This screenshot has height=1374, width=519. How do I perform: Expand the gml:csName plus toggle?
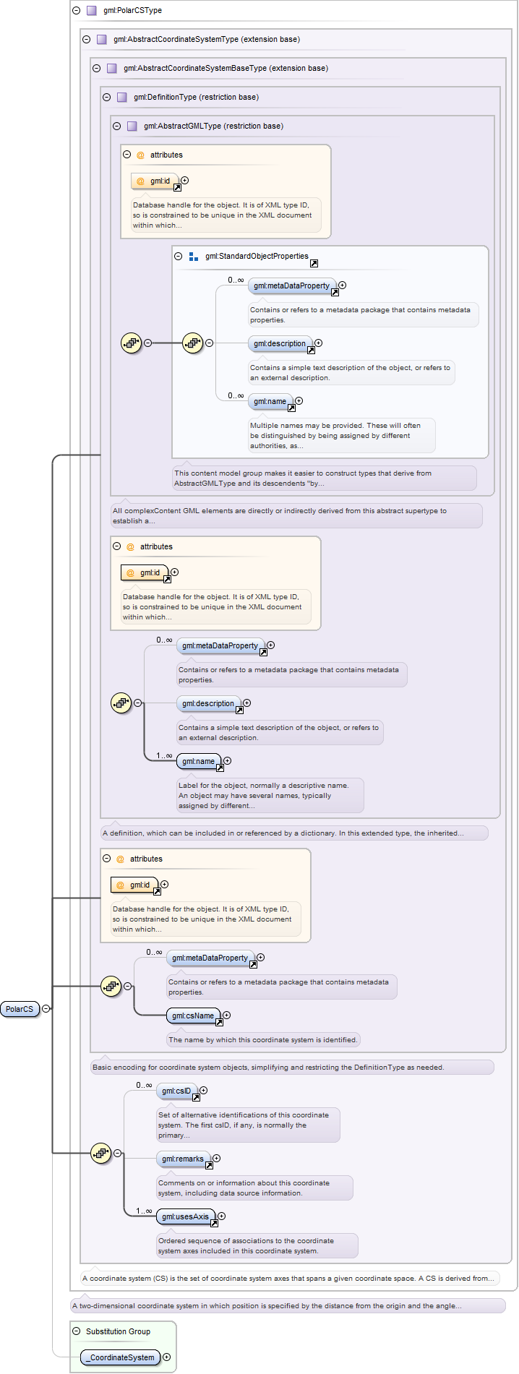(226, 1016)
